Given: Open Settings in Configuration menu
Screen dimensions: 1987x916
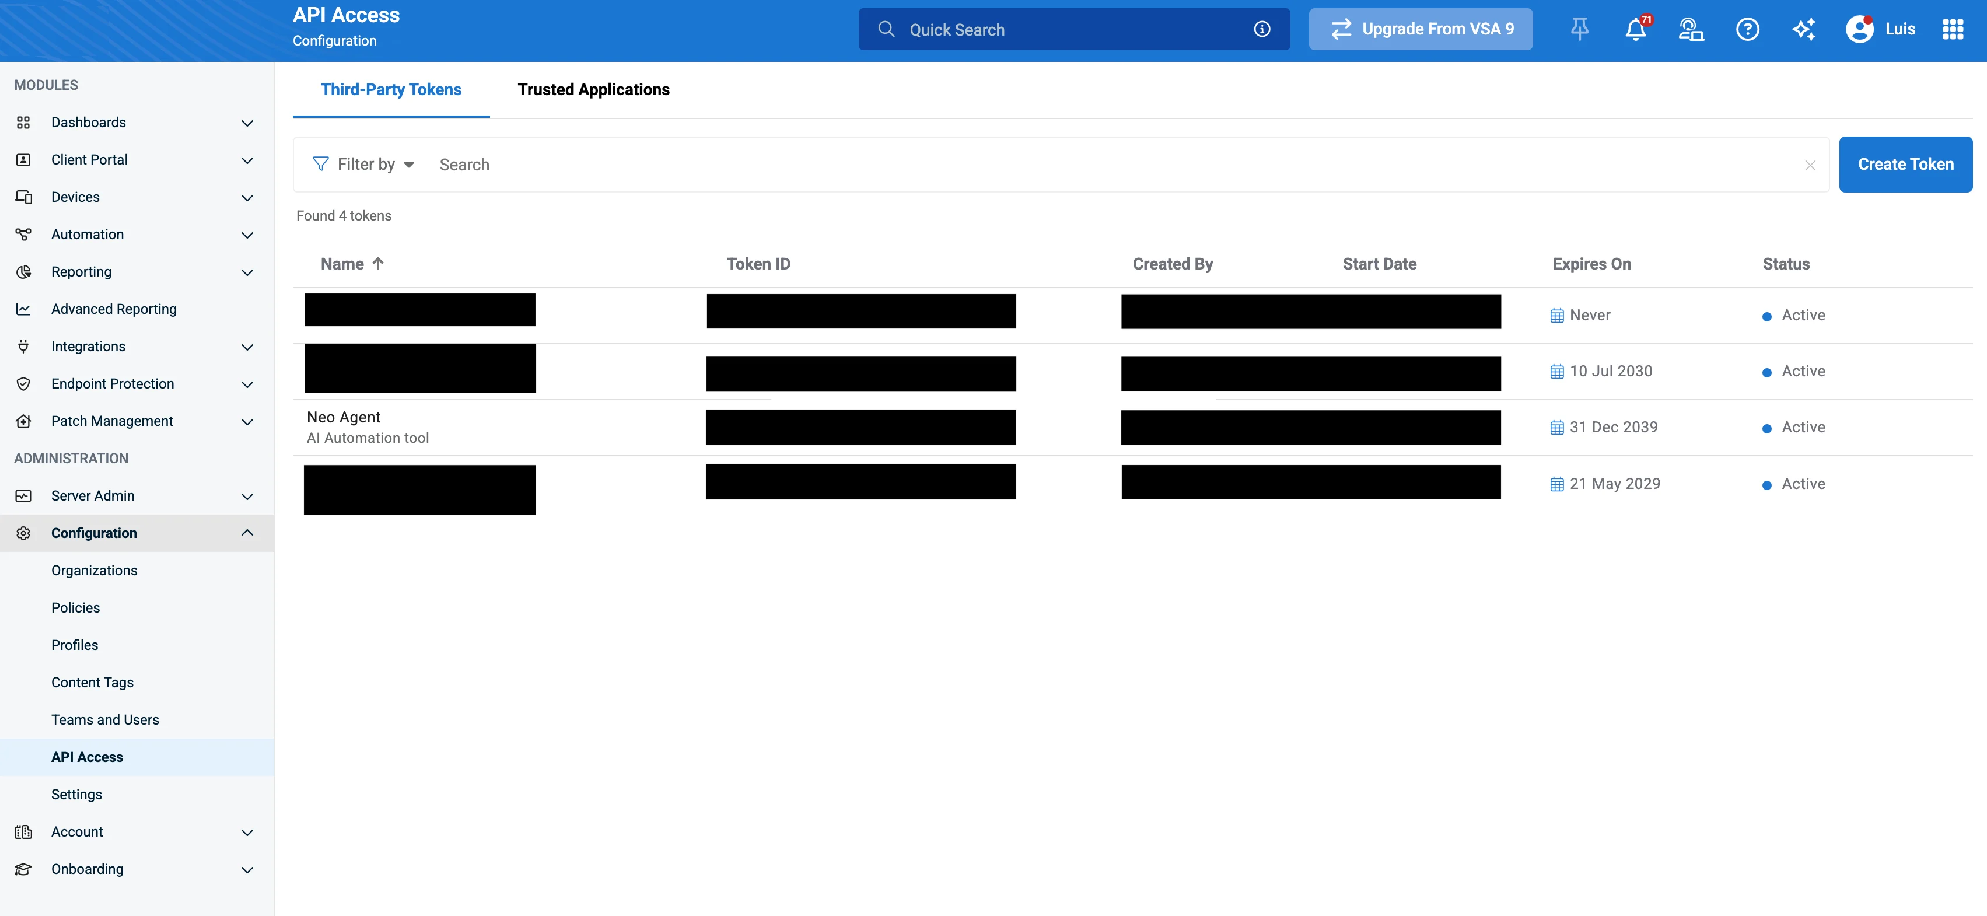Looking at the screenshot, I should click(76, 794).
